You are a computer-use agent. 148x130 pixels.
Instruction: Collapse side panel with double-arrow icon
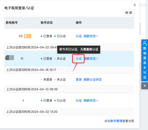click(144, 86)
